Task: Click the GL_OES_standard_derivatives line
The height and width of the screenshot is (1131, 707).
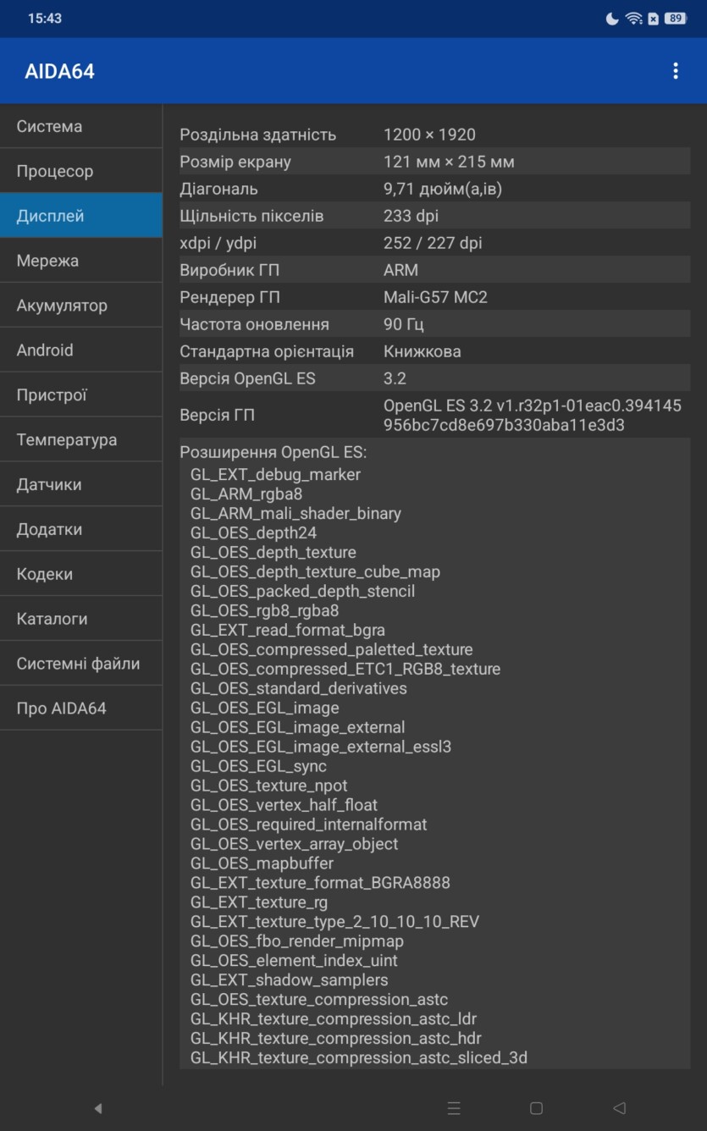Action: coord(298,689)
